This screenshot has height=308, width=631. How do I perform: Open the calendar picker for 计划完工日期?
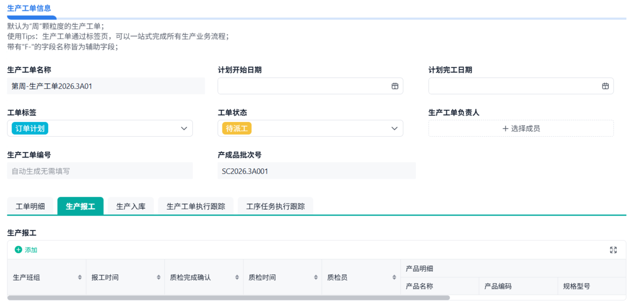[x=605, y=86]
